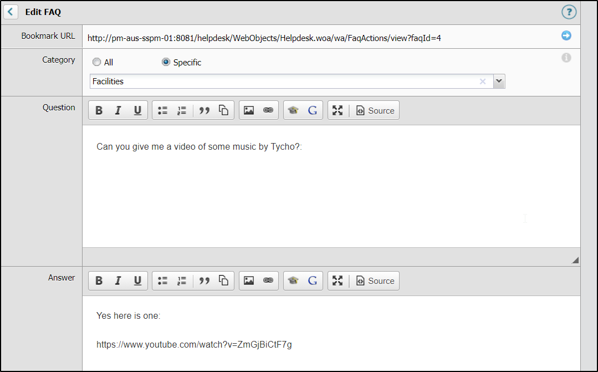Select the Specific category option
Screen dimensions: 598x372
coord(166,62)
